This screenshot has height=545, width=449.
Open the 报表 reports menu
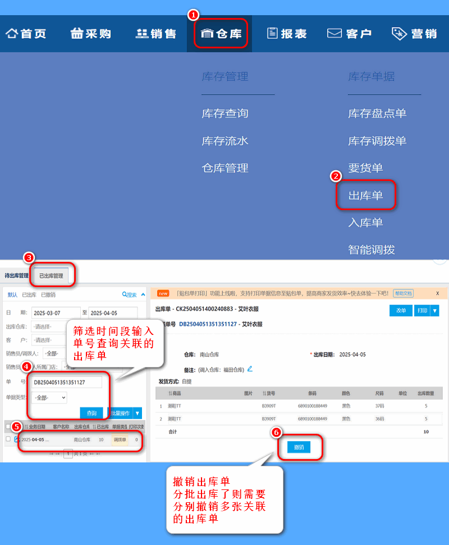[287, 34]
